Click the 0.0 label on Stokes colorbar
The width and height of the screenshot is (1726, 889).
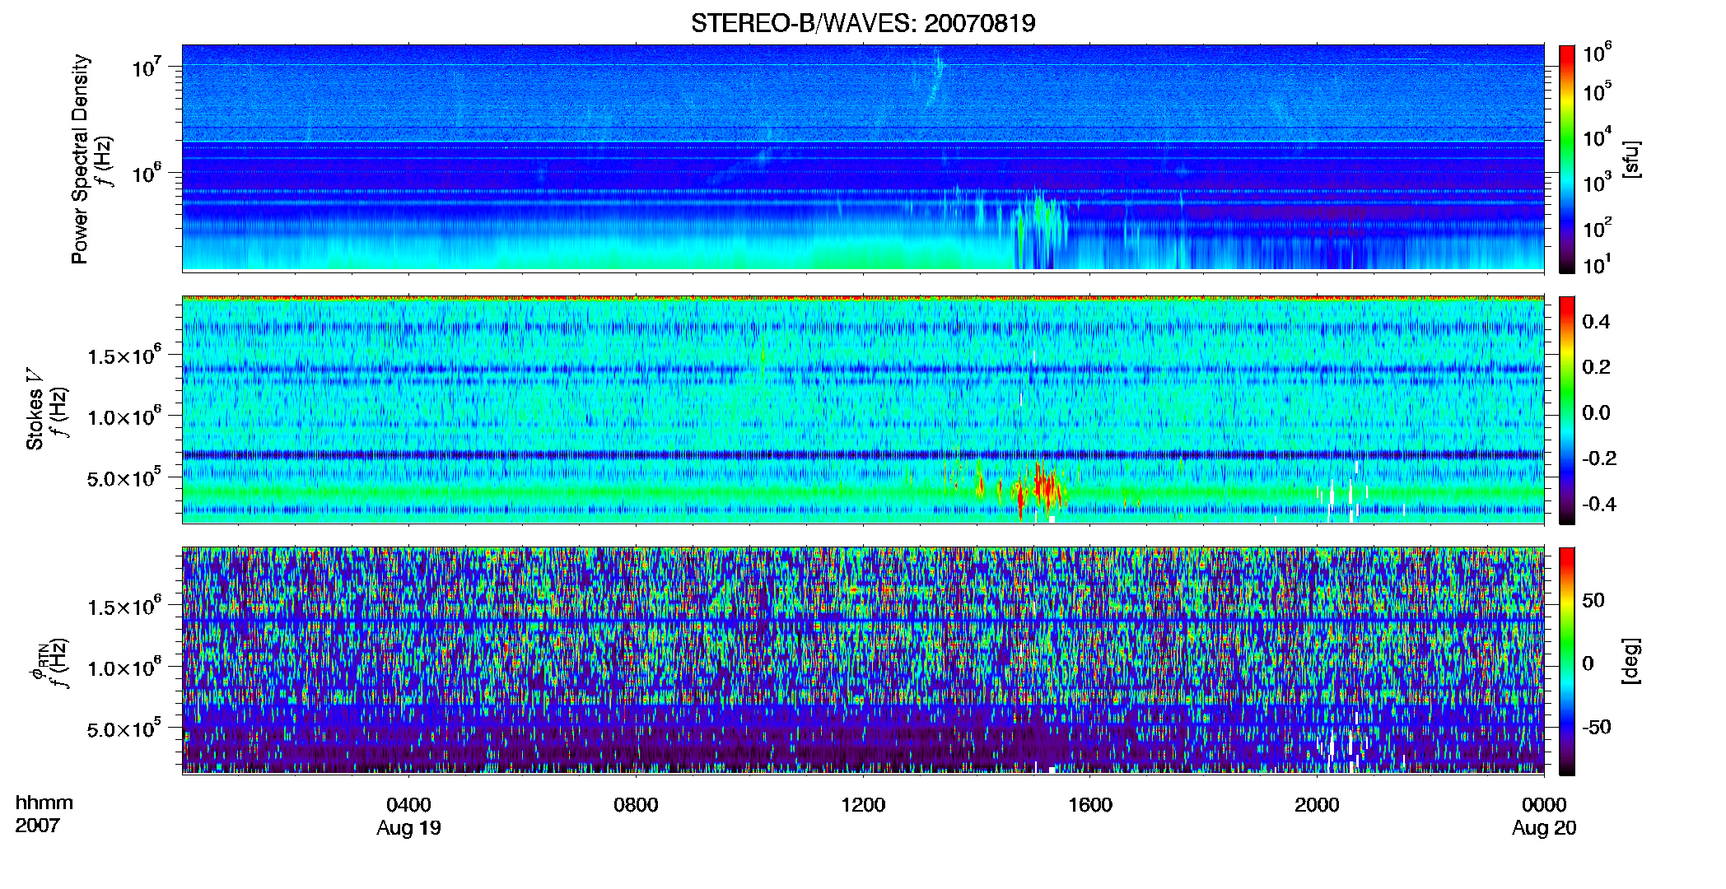tap(1596, 413)
